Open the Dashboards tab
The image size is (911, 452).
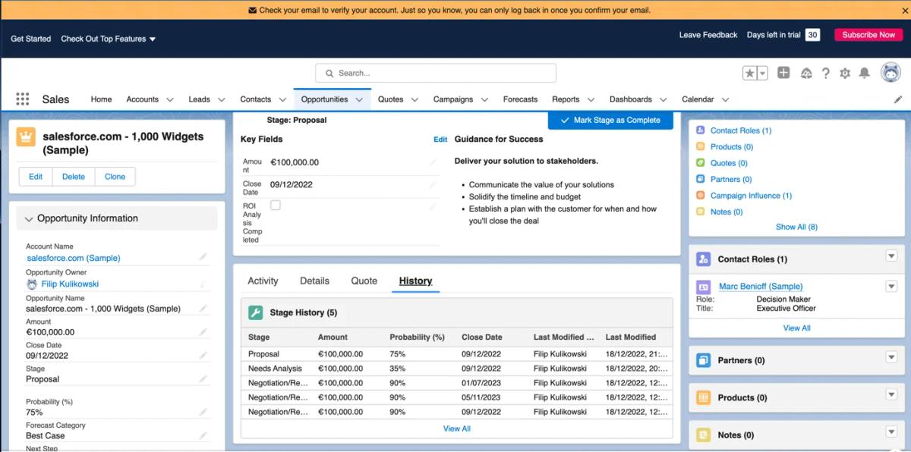(630, 99)
